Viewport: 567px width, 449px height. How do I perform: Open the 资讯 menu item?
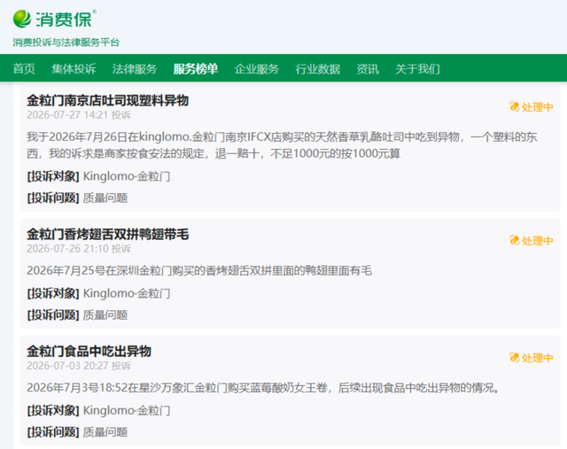point(368,69)
